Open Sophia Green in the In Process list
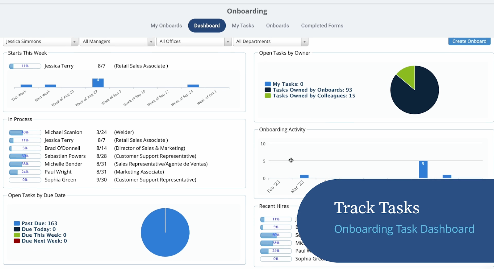The height and width of the screenshot is (269, 494). pos(60,180)
